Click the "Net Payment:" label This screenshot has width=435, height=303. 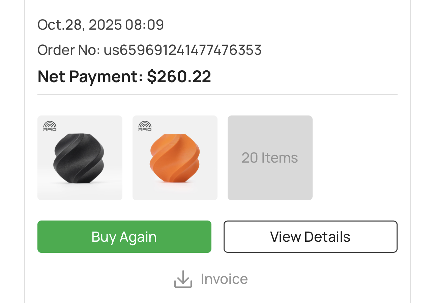click(90, 76)
